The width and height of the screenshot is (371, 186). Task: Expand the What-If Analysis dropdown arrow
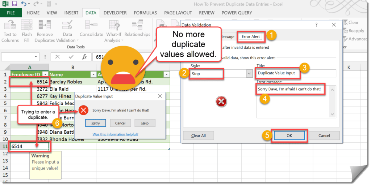tap(122, 40)
